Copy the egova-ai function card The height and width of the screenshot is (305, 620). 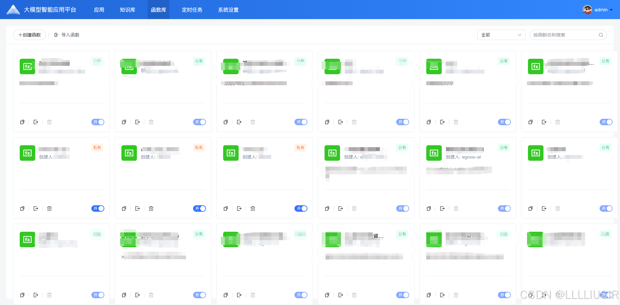click(x=429, y=208)
